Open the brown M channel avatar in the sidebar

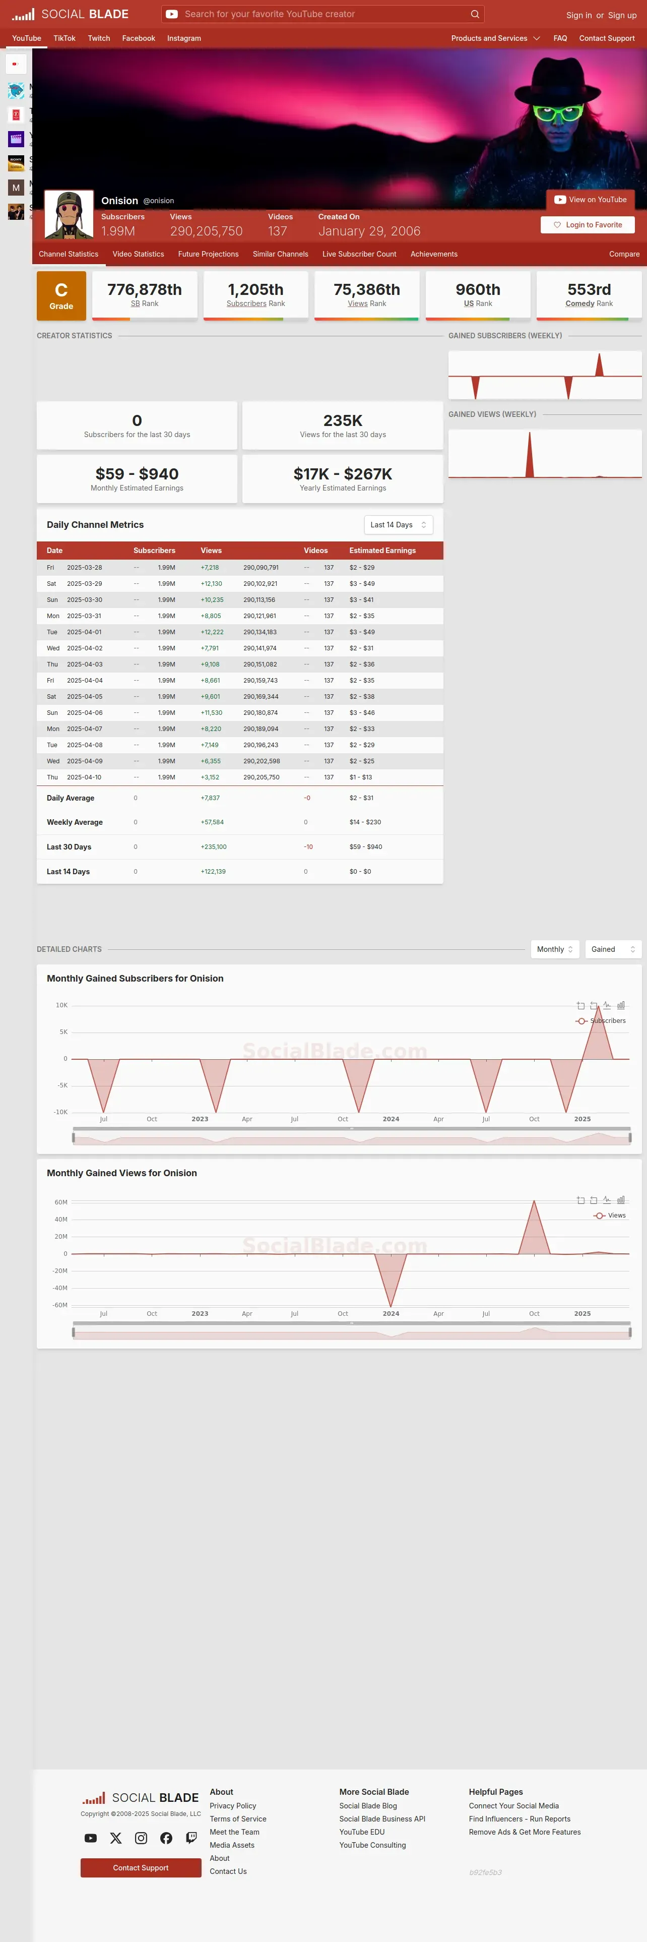coord(16,187)
